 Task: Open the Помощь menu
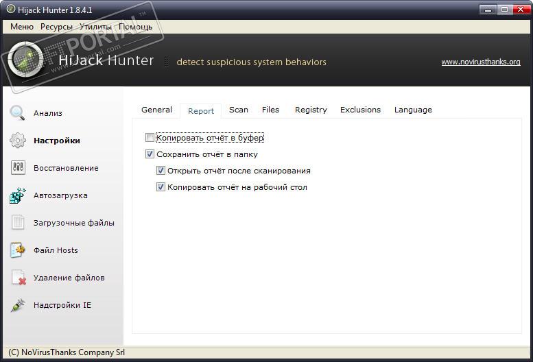click(x=135, y=27)
